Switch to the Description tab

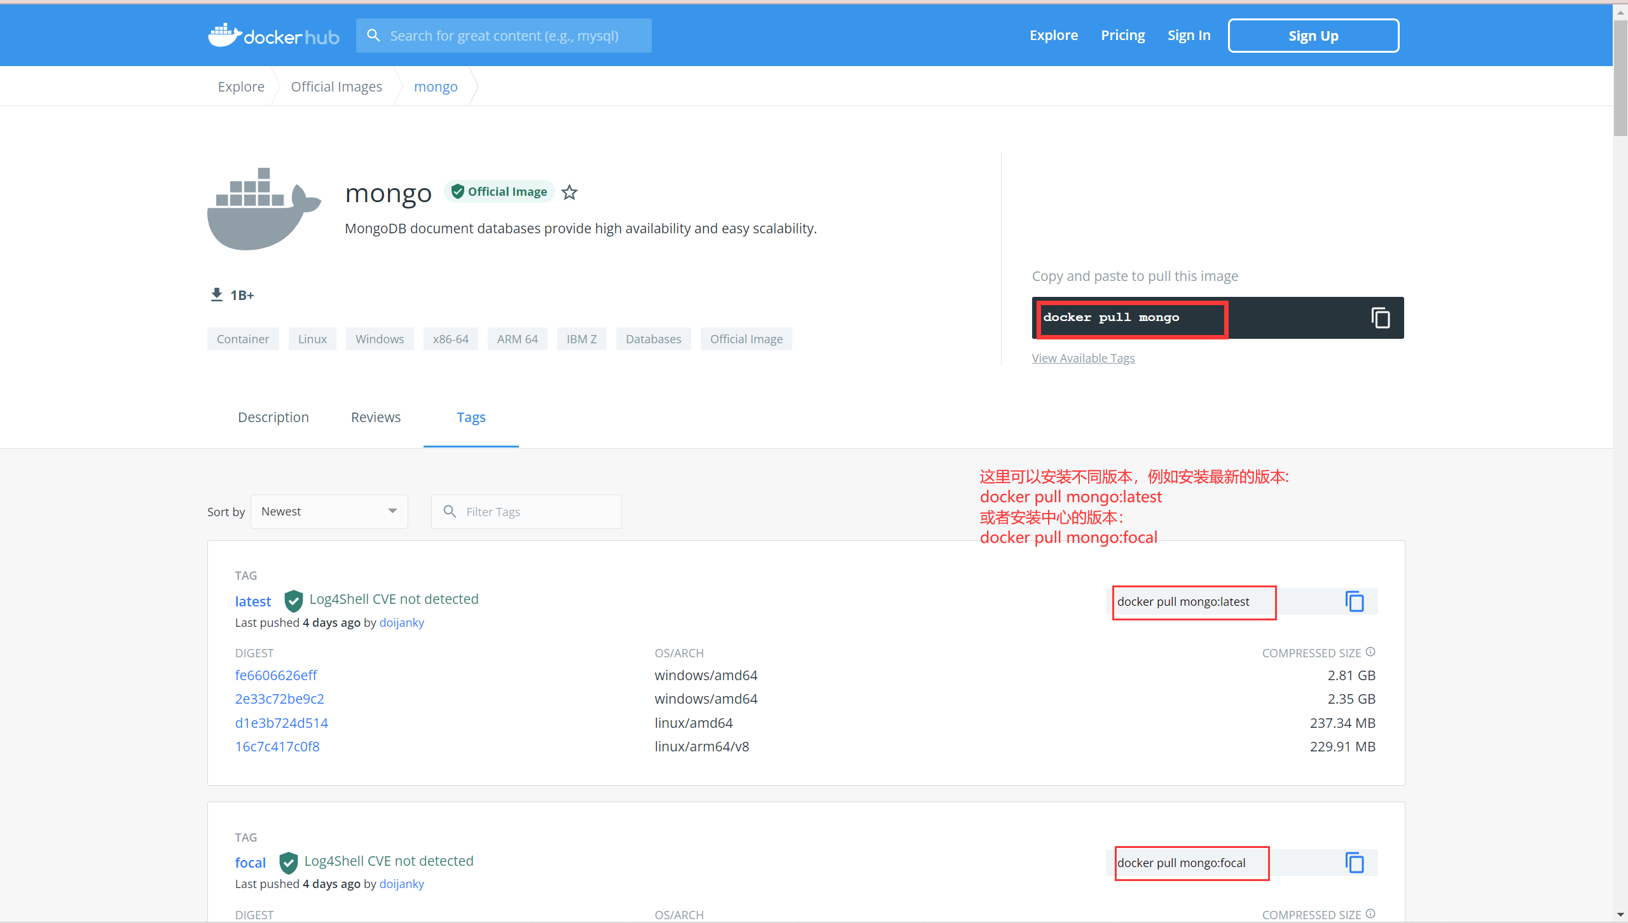273,418
